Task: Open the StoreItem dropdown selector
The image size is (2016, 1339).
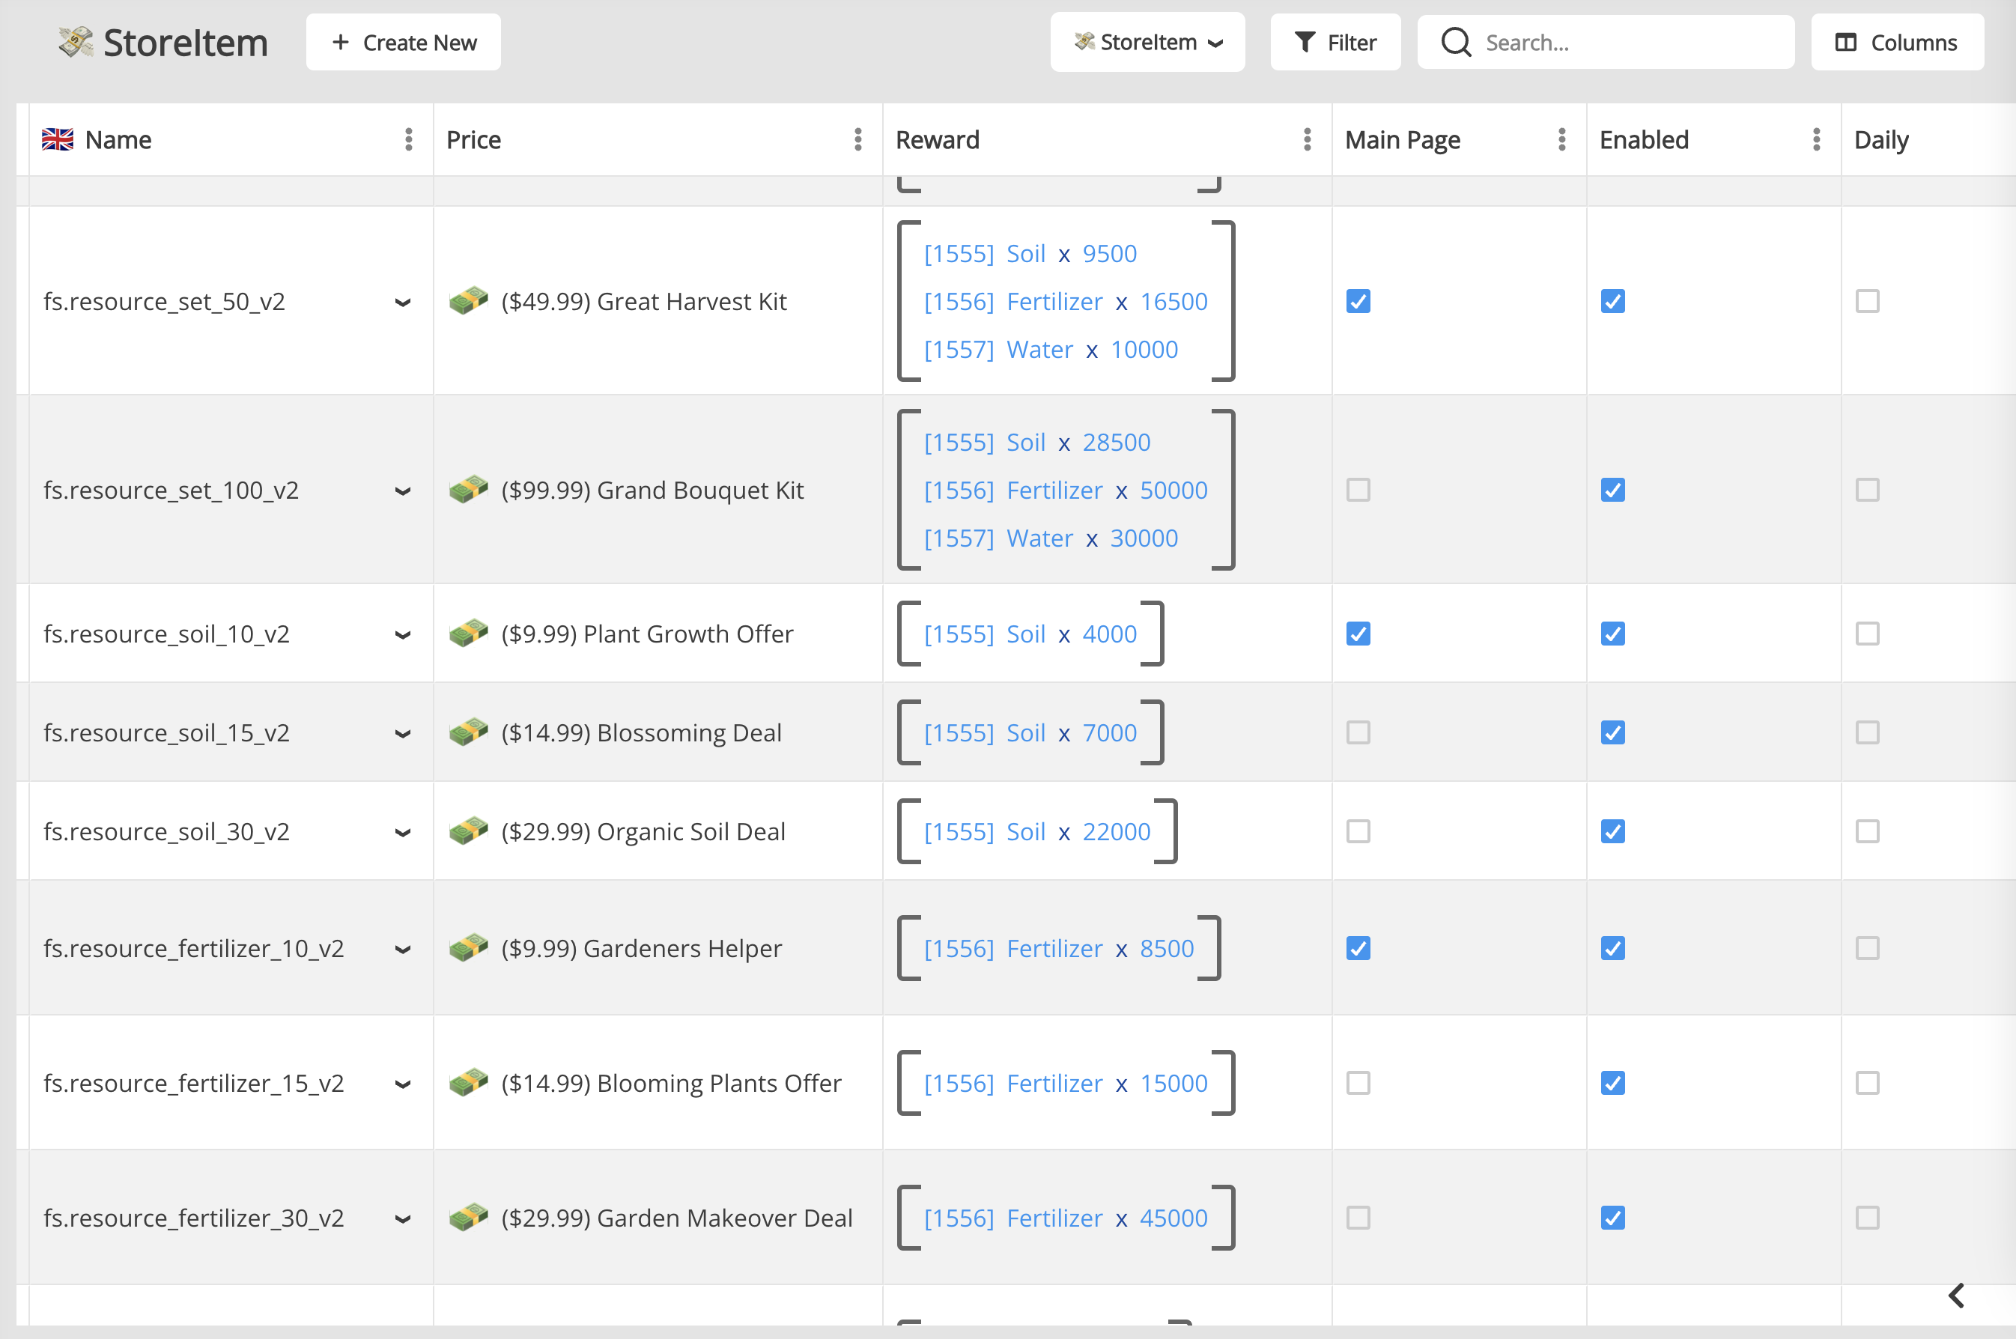Action: click(1147, 42)
